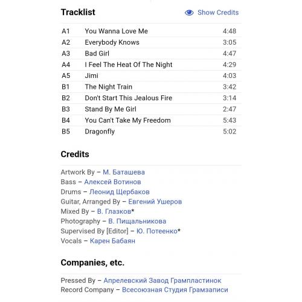The image size is (302, 302).
Task: Open editor link Ю. Потеенко
Action: pyautogui.click(x=157, y=231)
